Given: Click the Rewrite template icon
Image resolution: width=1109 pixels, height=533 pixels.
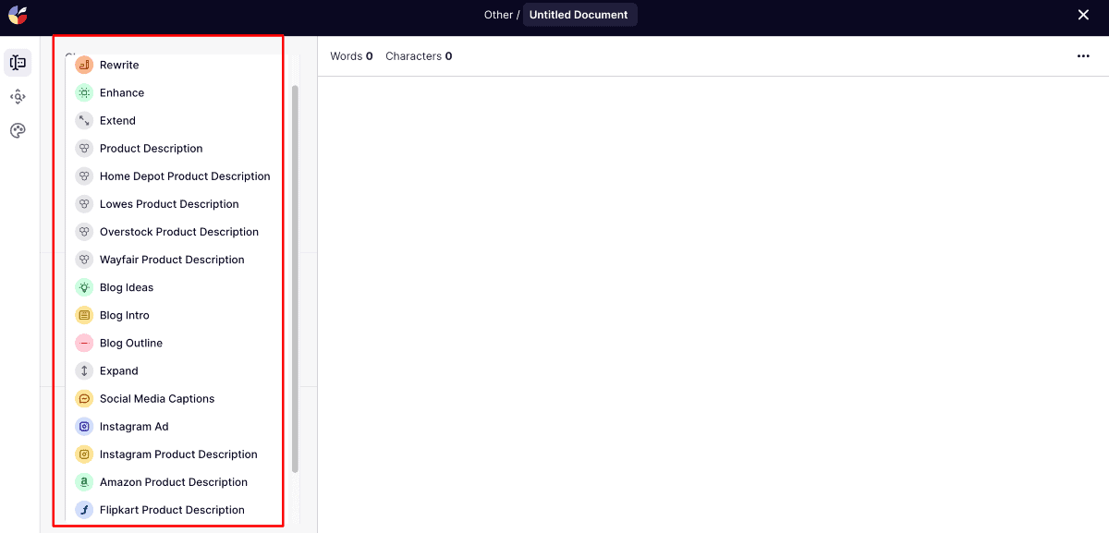Looking at the screenshot, I should tap(84, 66).
